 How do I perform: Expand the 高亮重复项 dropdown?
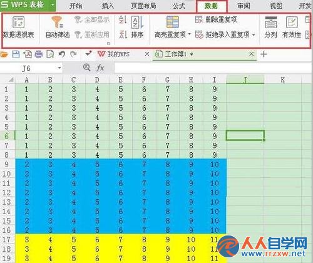coord(190,34)
